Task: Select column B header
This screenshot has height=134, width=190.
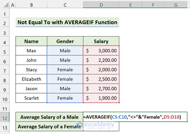Action: [x=31, y=5]
